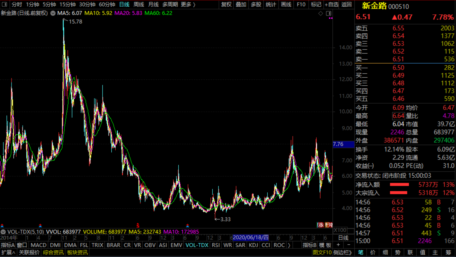Open the 板块资讯 tab
The height and width of the screenshot is (257, 456).
pos(77,252)
